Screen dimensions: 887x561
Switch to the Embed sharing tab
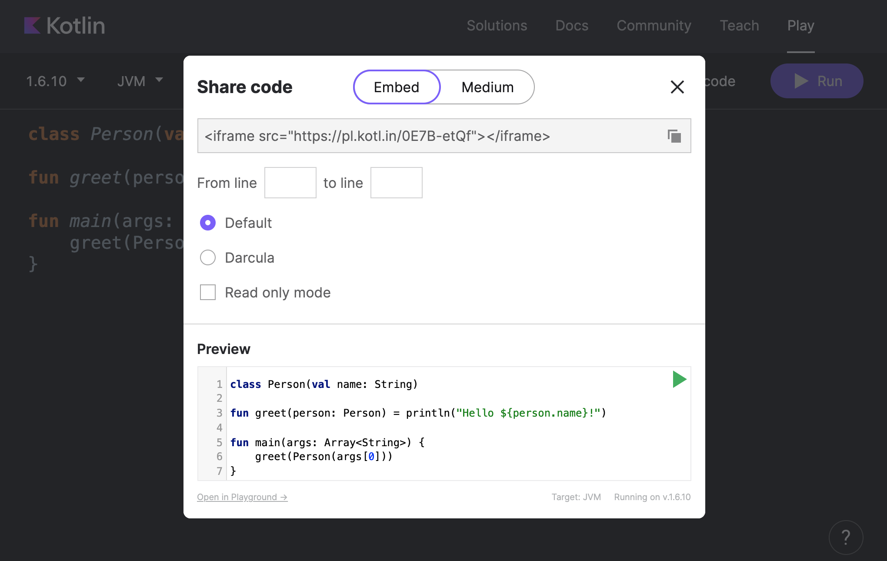(397, 87)
